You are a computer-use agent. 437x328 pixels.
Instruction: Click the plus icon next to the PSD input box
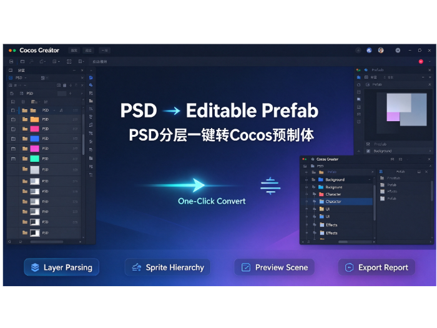(x=70, y=94)
